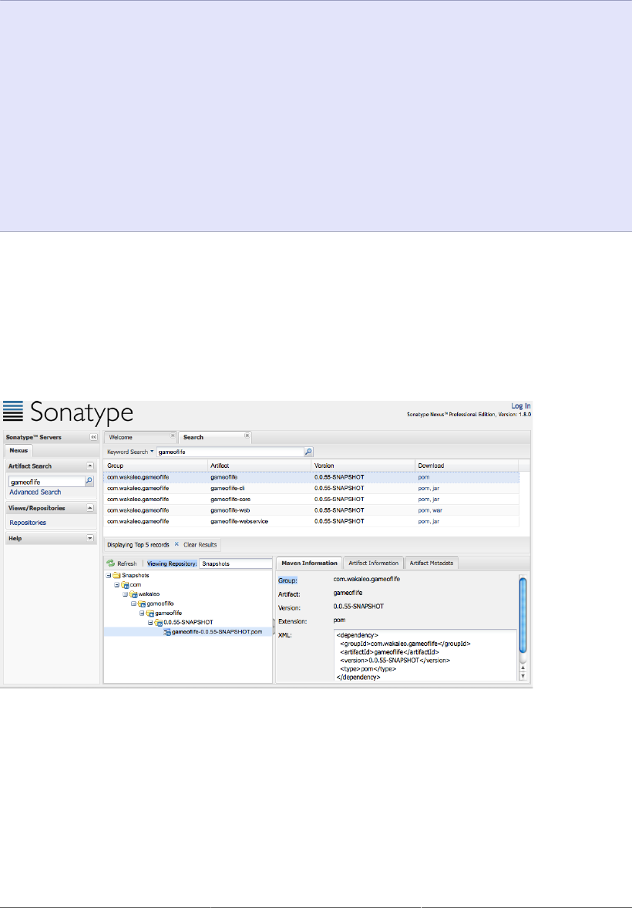Collapse the wakaleo tree node

[125, 594]
